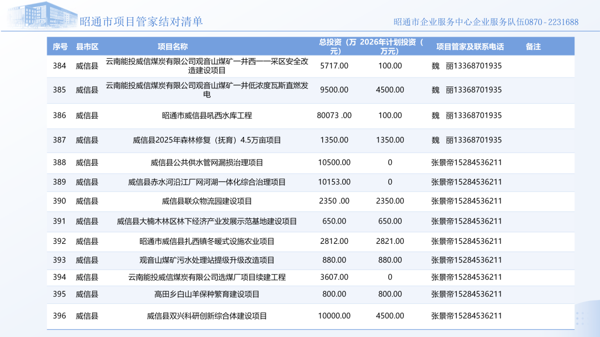Click 魏丽 phone number in row 385

(x=467, y=90)
